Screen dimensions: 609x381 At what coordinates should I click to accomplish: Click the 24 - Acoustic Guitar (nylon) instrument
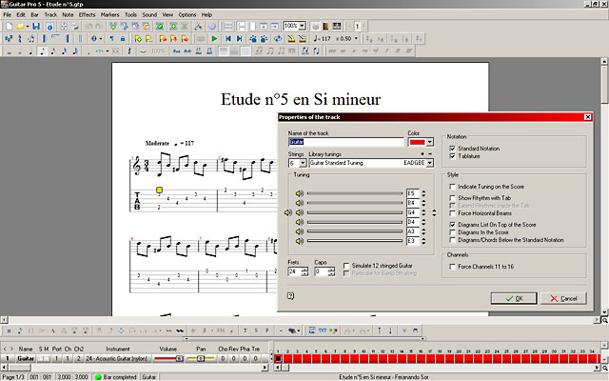click(x=117, y=358)
